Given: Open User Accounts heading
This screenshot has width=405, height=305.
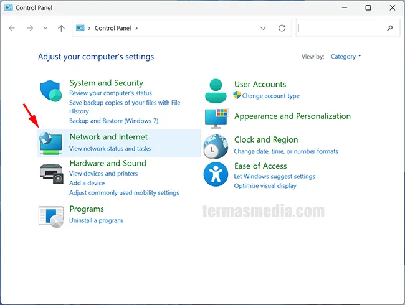Looking at the screenshot, I should (x=260, y=84).
